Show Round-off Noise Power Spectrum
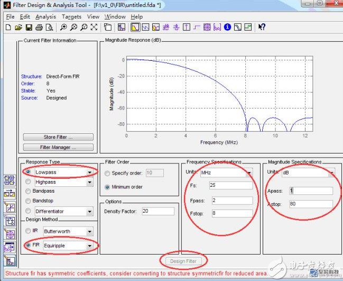Image resolution: width=343 pixels, height=281 pixels. point(248,28)
